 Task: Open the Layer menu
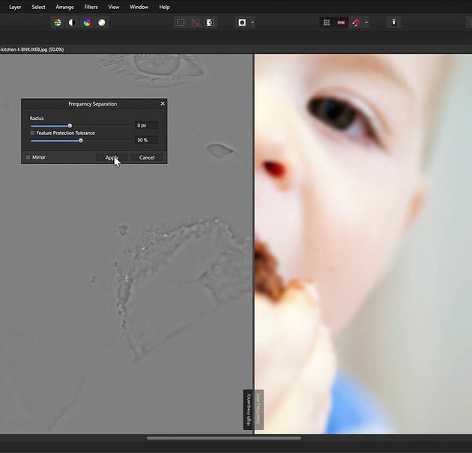coord(15,7)
